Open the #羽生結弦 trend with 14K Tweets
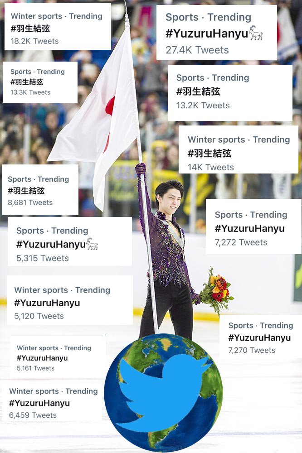The image size is (302, 453). click(239, 149)
